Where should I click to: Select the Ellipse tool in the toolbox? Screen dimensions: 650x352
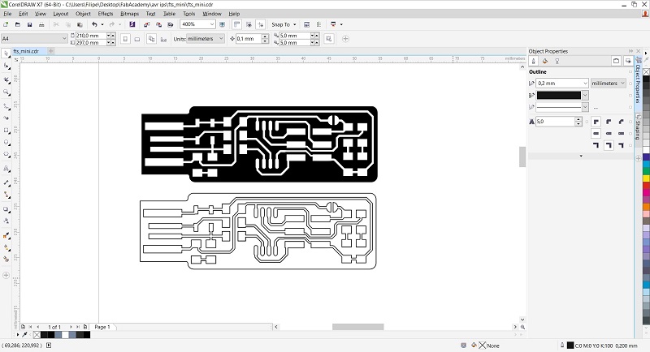pyautogui.click(x=6, y=142)
